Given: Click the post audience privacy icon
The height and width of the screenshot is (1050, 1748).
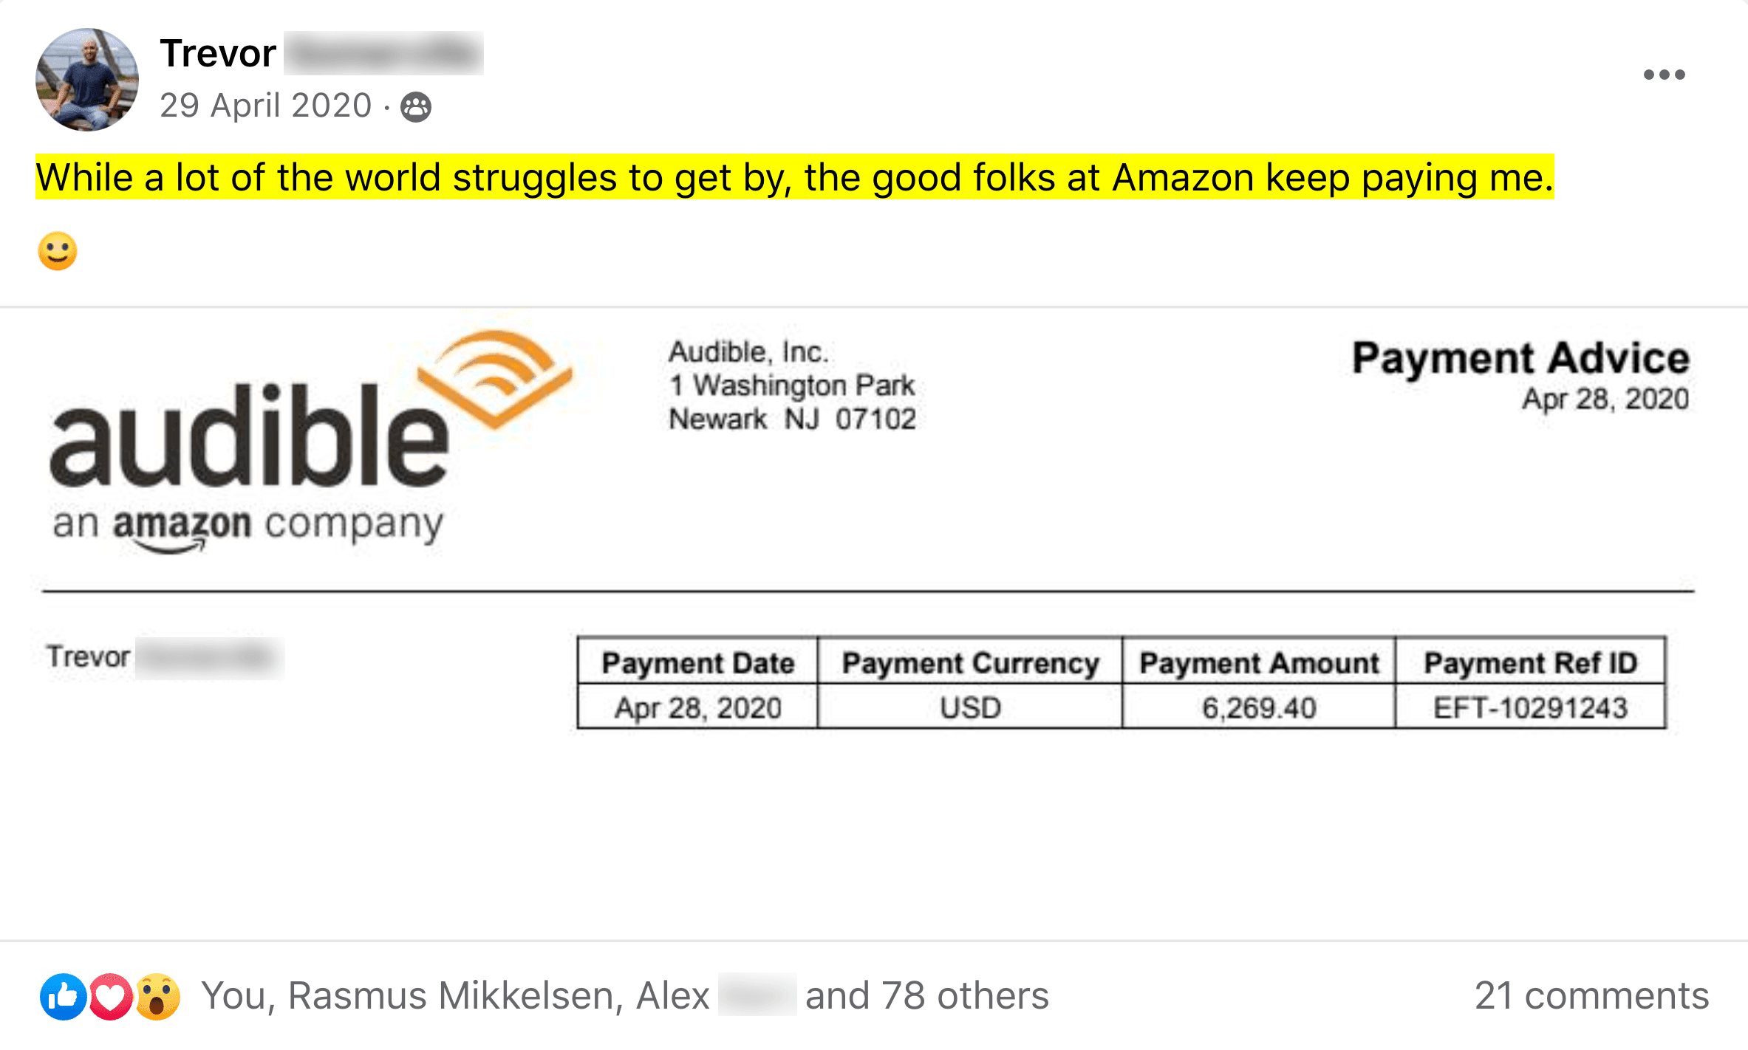Looking at the screenshot, I should (416, 107).
